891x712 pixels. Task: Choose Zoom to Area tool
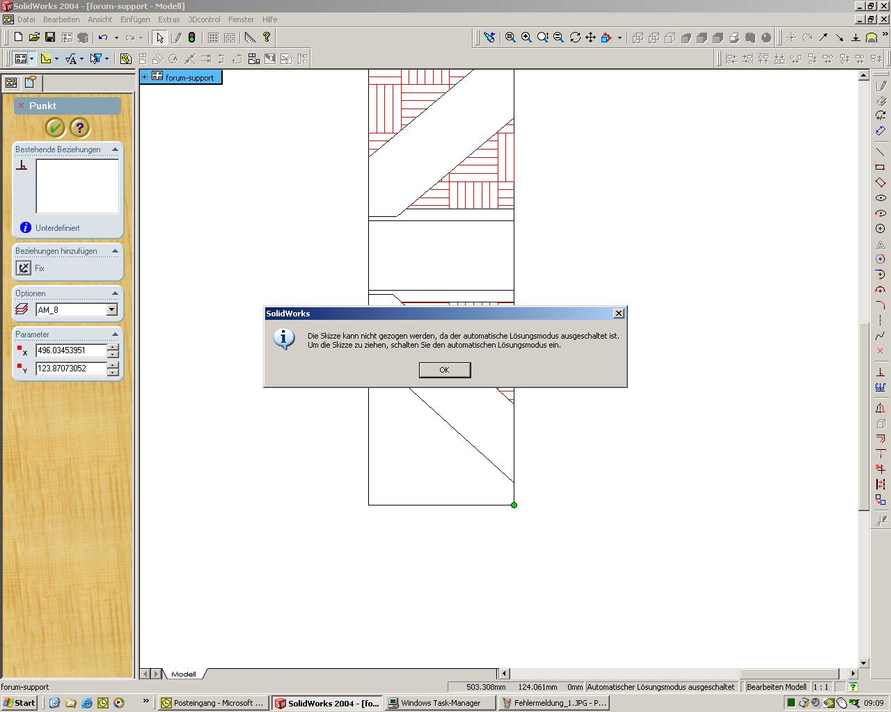pos(526,38)
